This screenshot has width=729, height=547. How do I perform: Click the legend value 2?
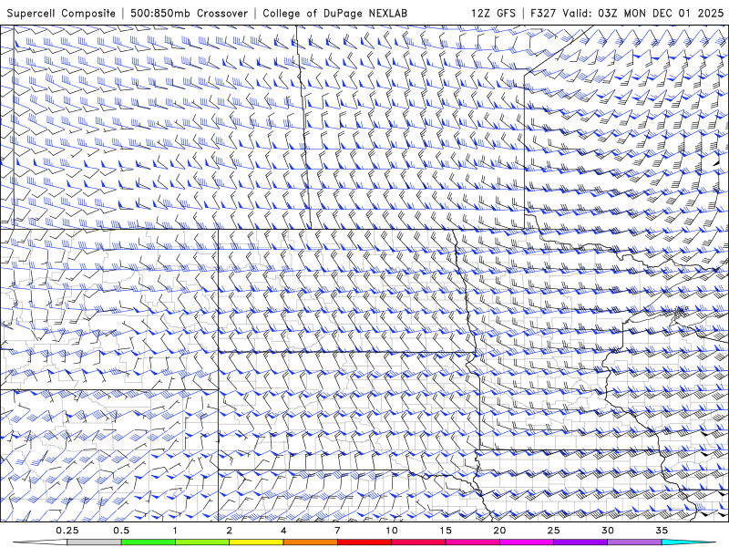(230, 531)
